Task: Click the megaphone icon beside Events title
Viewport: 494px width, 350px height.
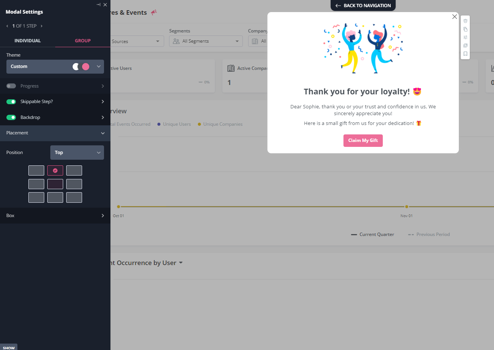Action: [x=154, y=12]
